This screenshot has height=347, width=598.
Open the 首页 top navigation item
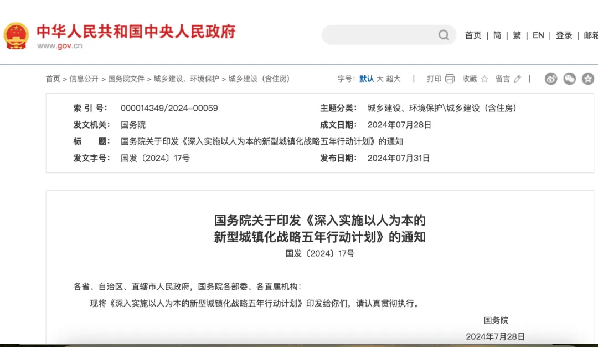click(x=473, y=35)
